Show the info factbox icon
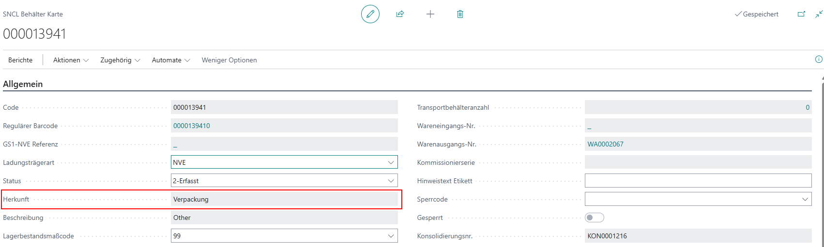This screenshot has height=247, width=824. 819,59
